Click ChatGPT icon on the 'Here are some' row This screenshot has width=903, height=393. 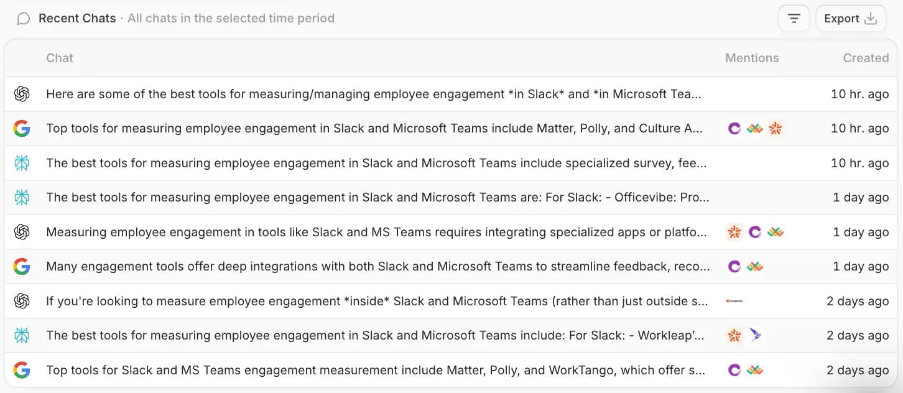(22, 95)
